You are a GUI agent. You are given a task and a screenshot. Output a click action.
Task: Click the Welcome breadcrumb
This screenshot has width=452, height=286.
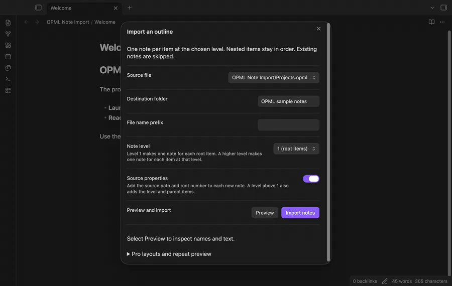point(105,22)
